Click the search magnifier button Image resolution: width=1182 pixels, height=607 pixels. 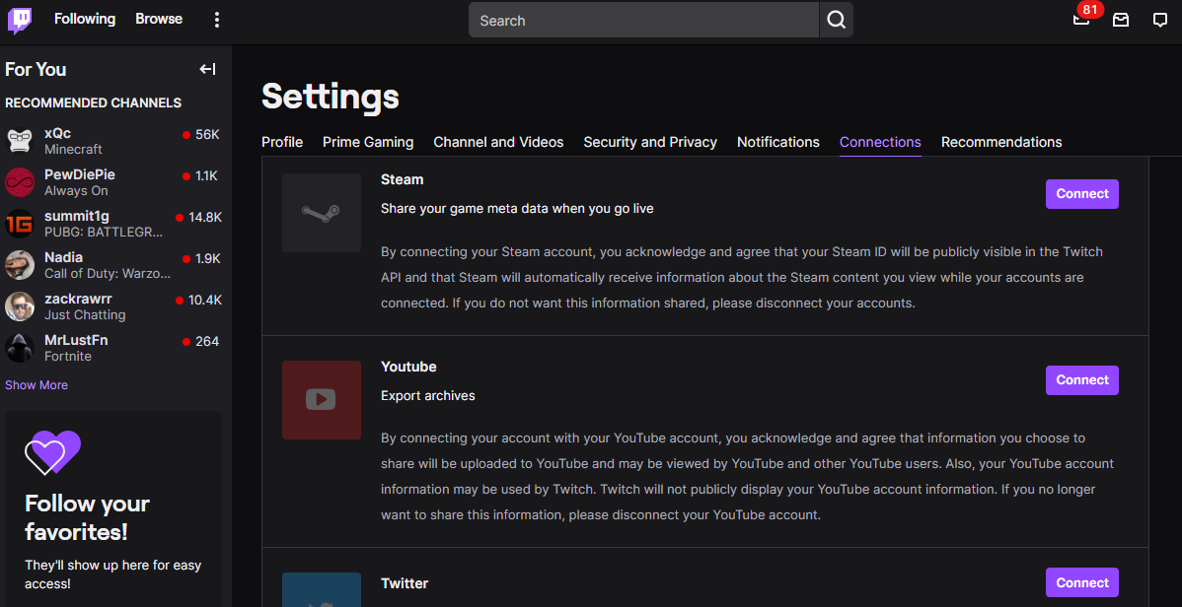pyautogui.click(x=836, y=21)
